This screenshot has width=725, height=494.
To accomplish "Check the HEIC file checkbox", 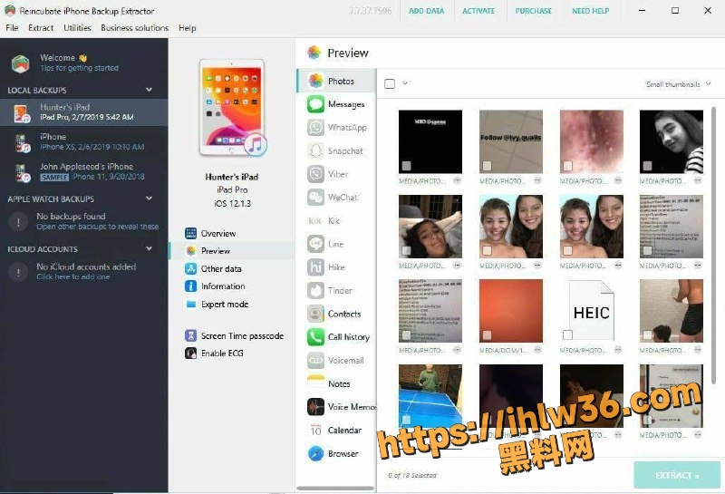I will [567, 334].
